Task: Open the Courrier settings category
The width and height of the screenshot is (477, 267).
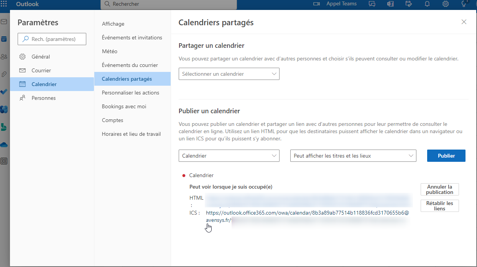Action: (x=41, y=70)
